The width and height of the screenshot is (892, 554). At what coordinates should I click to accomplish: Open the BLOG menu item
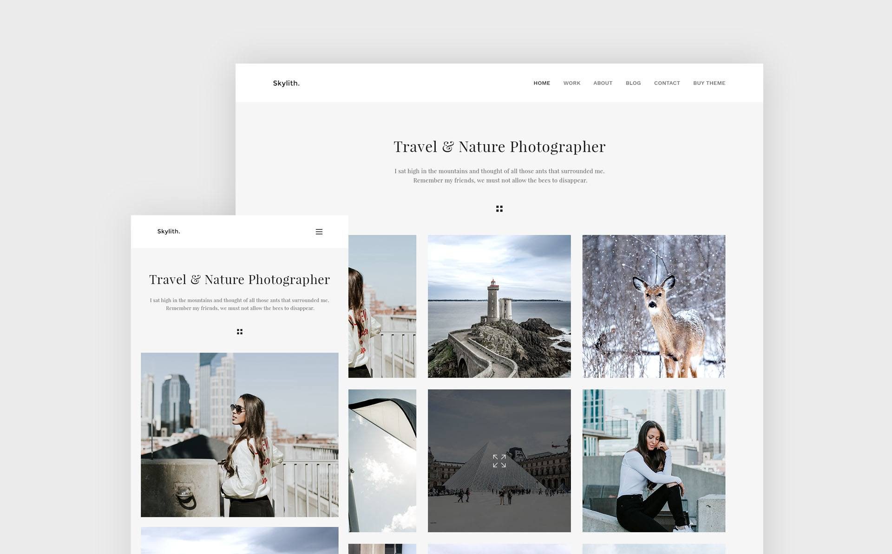(x=633, y=83)
